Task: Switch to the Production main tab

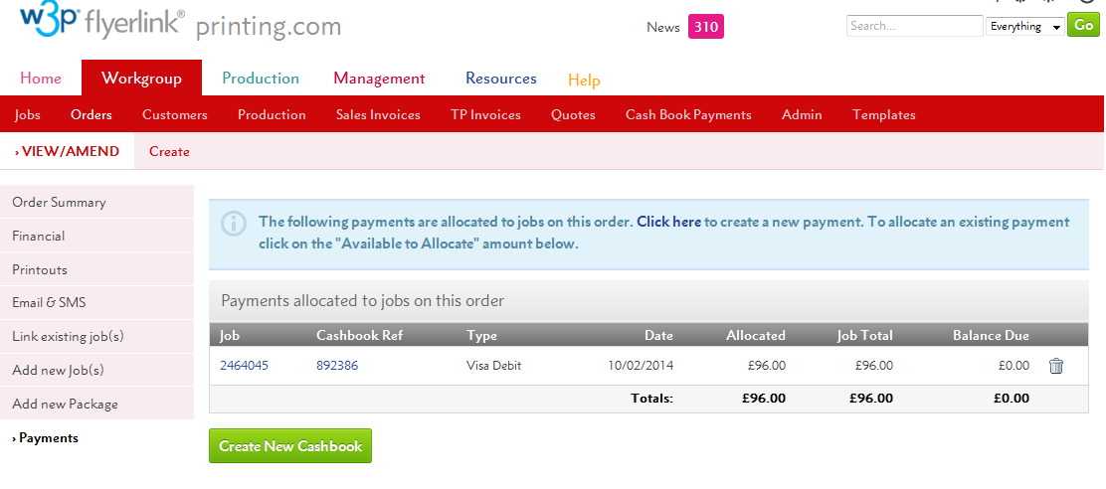Action: (261, 79)
